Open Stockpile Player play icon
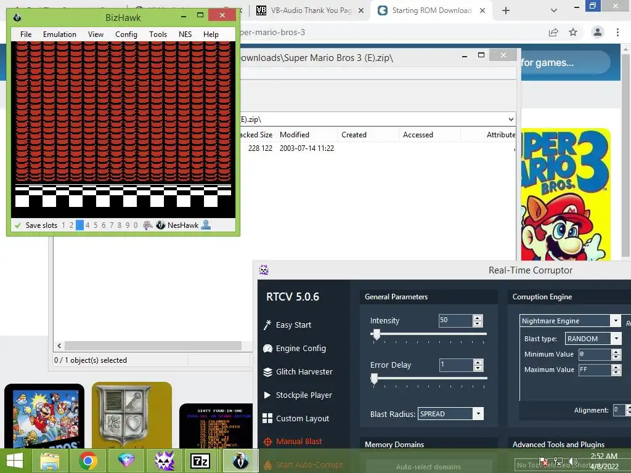 pyautogui.click(x=267, y=395)
